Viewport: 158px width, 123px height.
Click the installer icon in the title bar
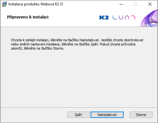(4, 4)
